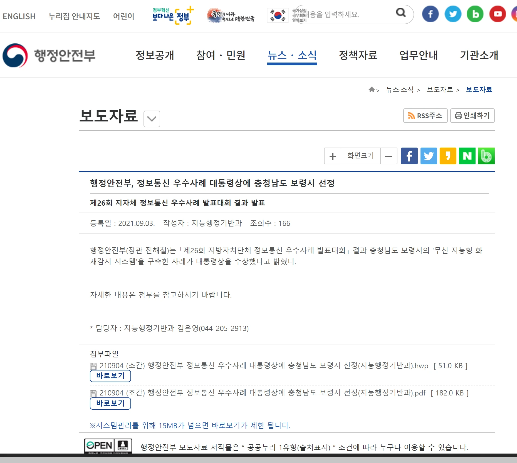Click the 제26회 subtitle text

[x=177, y=203]
